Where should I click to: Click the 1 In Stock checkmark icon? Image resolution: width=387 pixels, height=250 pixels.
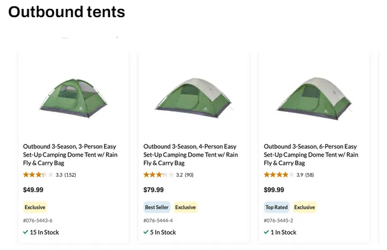click(266, 232)
